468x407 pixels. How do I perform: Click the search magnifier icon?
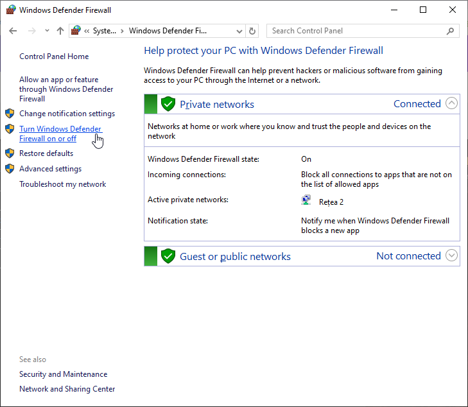[x=450, y=31]
